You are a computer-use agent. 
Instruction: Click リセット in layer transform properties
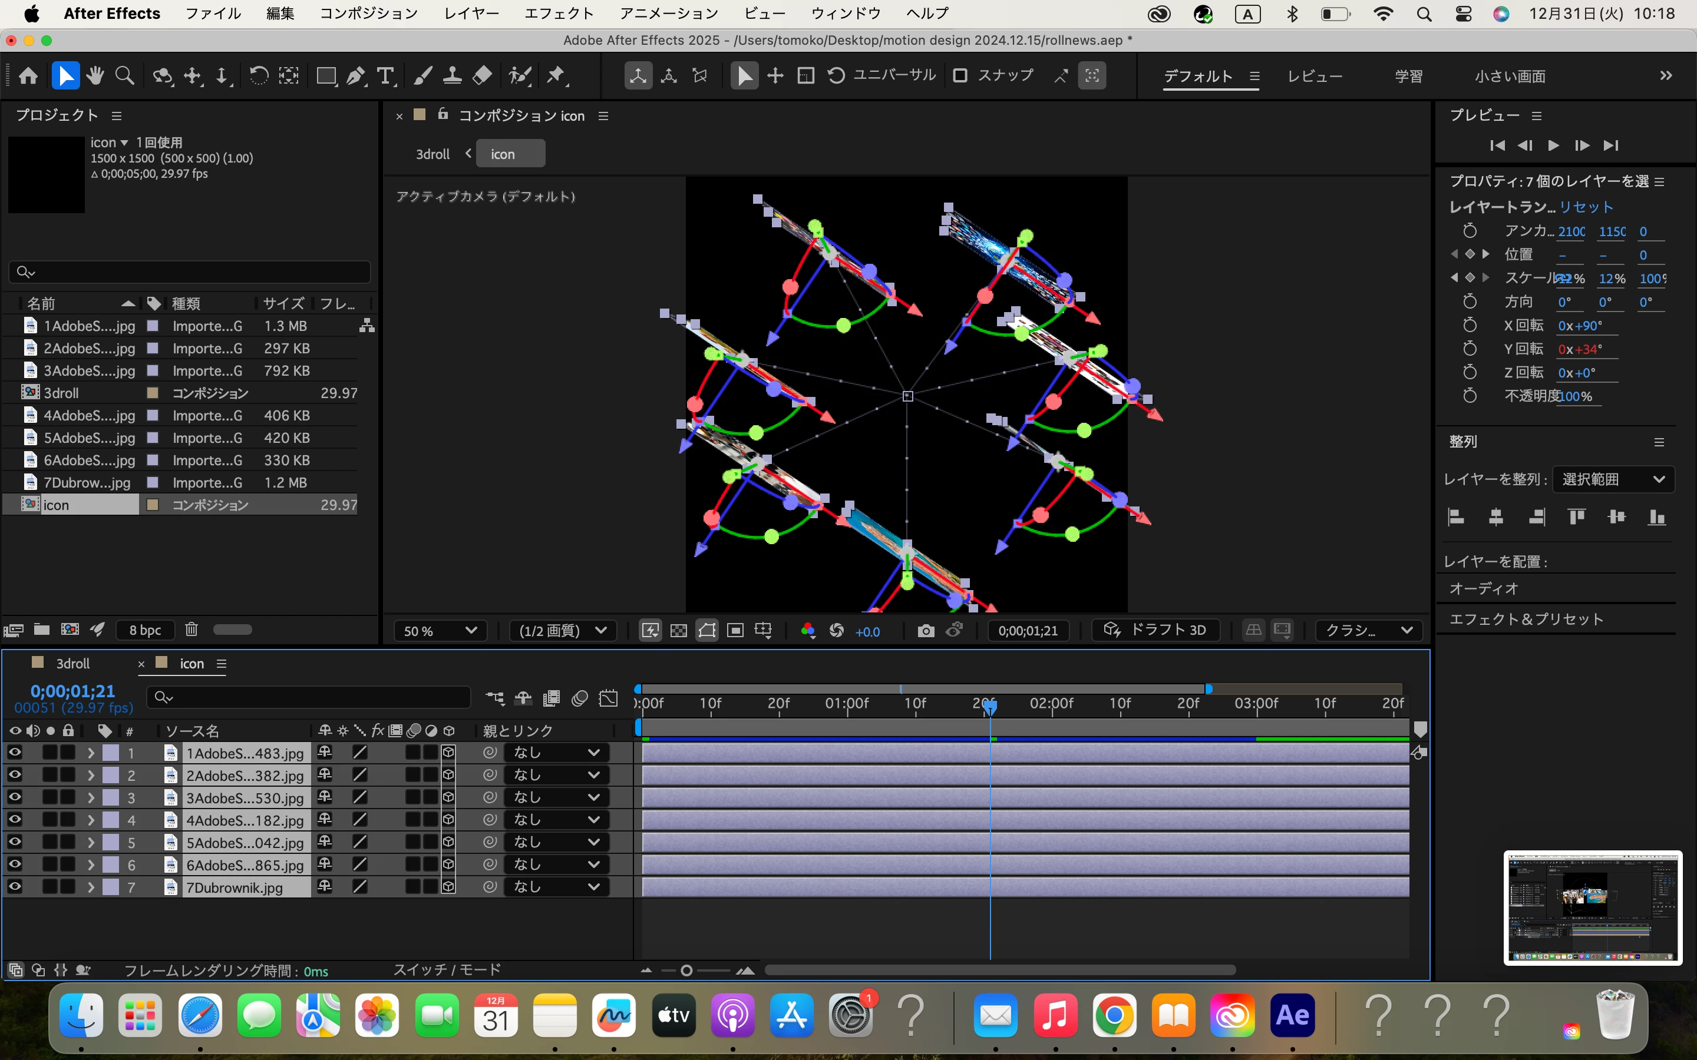click(1586, 207)
